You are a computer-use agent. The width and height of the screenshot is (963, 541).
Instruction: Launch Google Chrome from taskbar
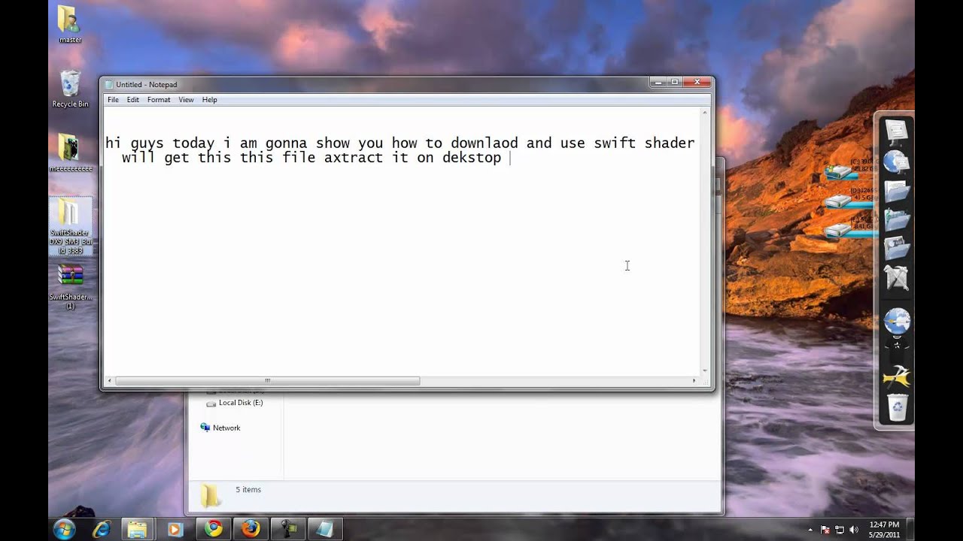[x=214, y=530]
